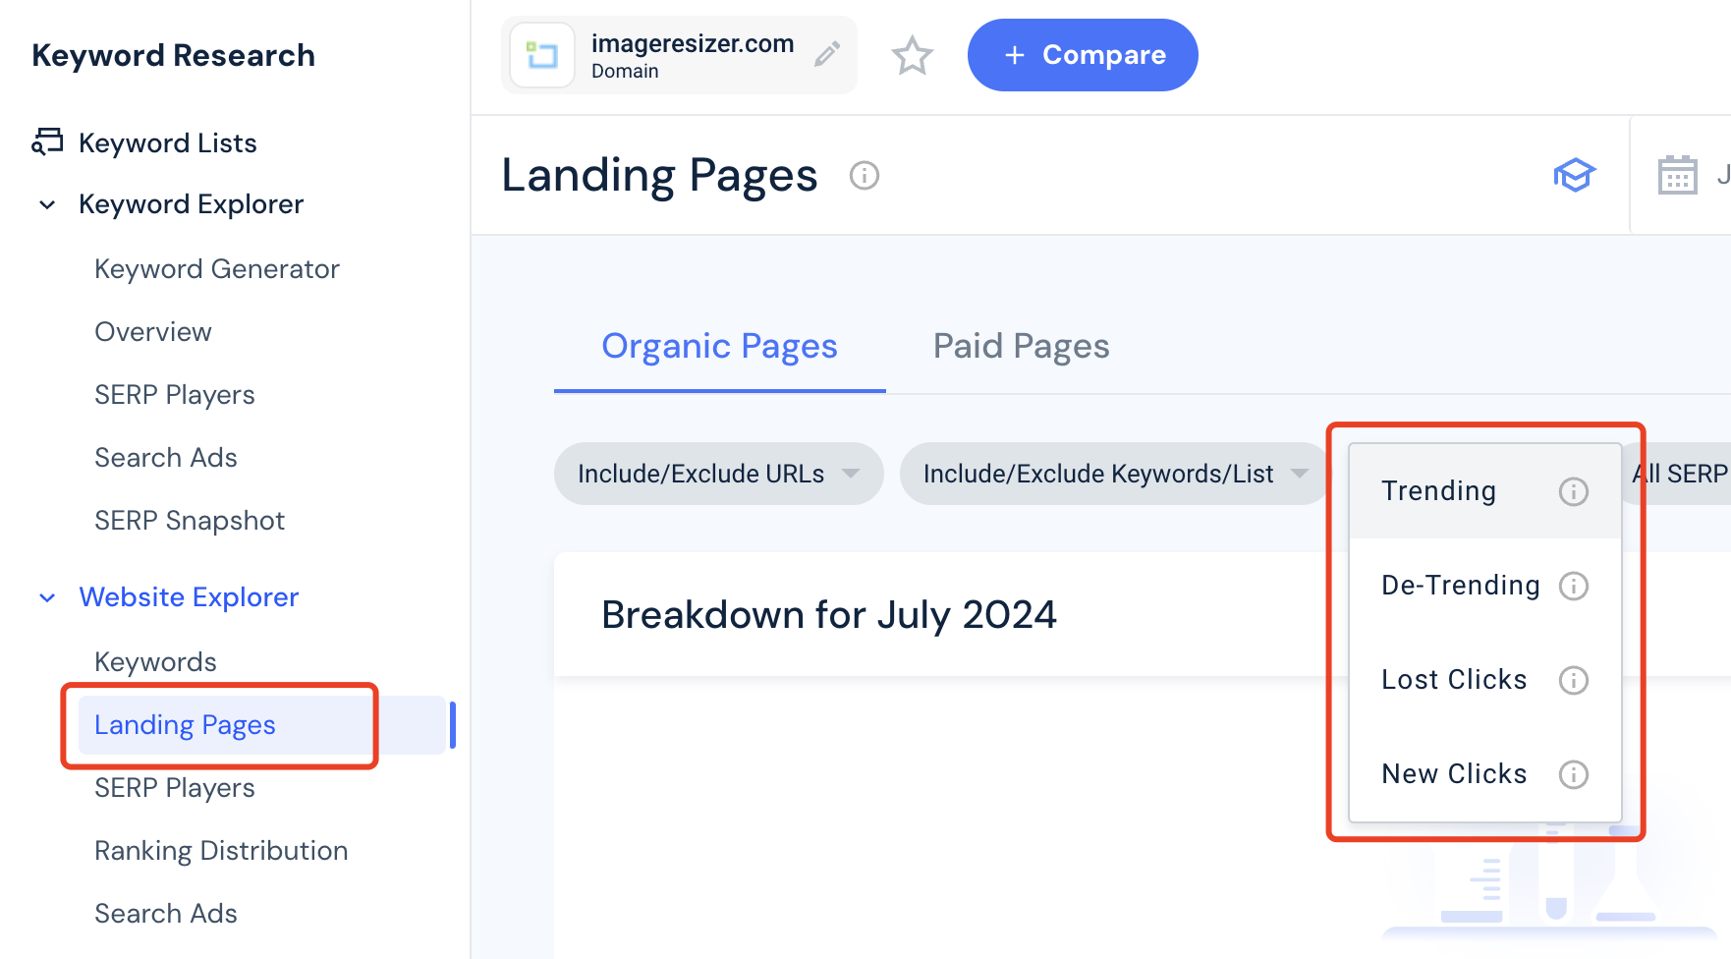Open Keyword Generator in the sidebar
Screen dimensions: 1731x959
[x=217, y=269]
